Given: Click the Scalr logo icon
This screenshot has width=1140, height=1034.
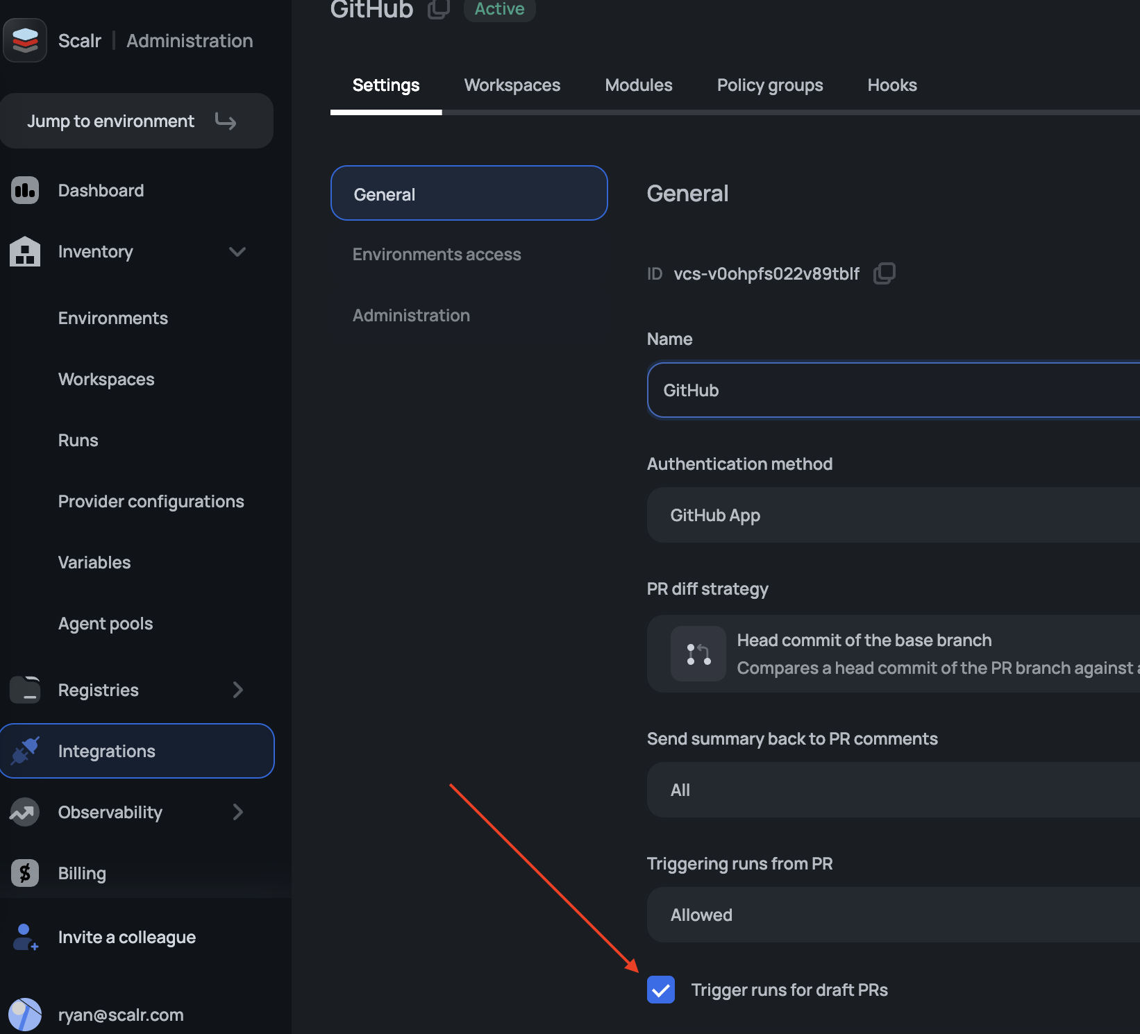Looking at the screenshot, I should click(x=25, y=40).
